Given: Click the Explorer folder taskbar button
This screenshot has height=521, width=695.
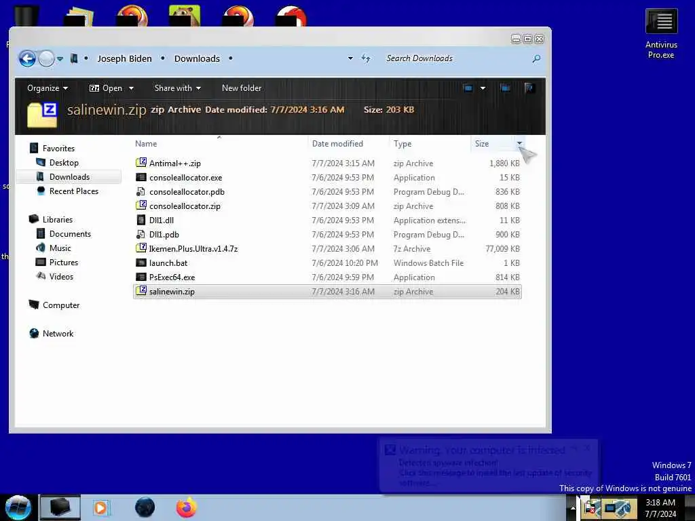Looking at the screenshot, I should 60,507.
